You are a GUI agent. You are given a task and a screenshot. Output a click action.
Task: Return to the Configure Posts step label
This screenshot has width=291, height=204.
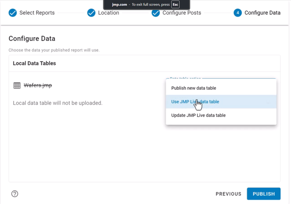pyautogui.click(x=182, y=13)
